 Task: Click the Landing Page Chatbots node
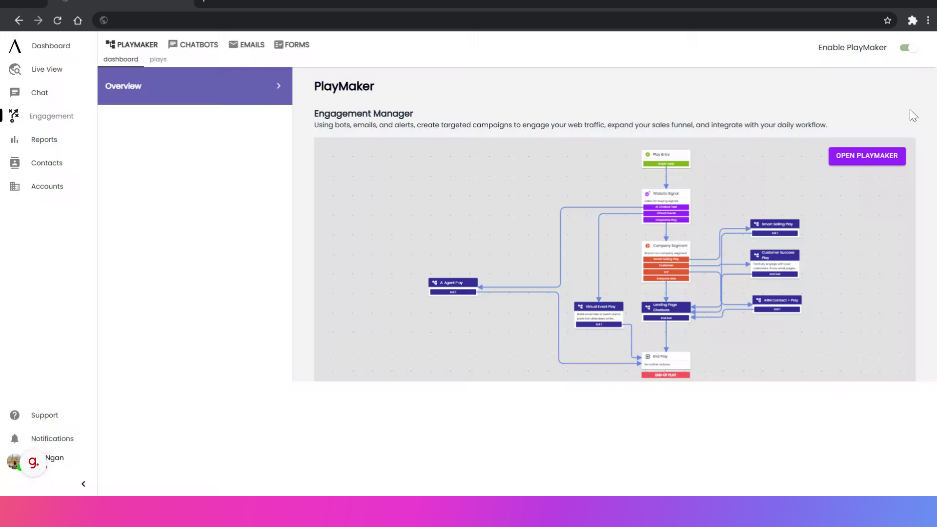coord(666,312)
